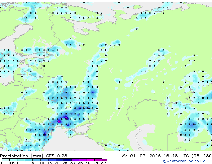This screenshot has width=212, height=164.
Task: Pick the 15–20 mm legend color box
Action: [x=52, y=160]
